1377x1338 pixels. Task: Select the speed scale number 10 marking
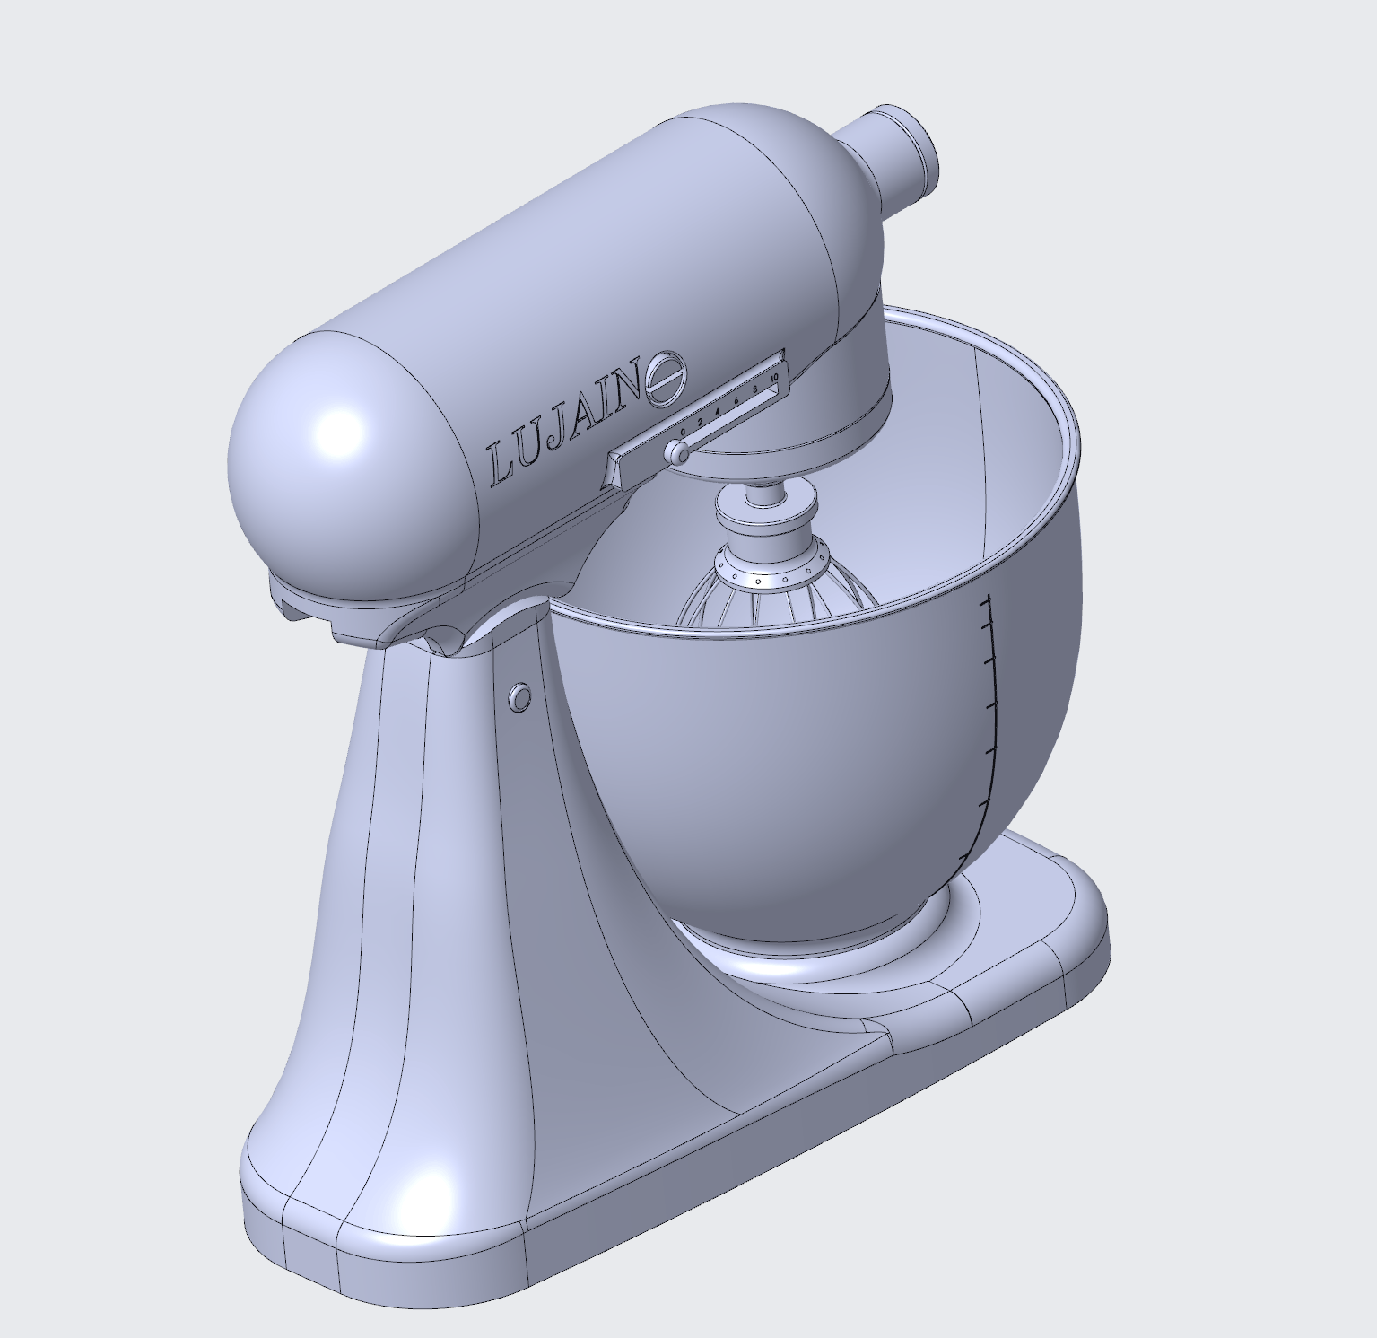tap(772, 379)
